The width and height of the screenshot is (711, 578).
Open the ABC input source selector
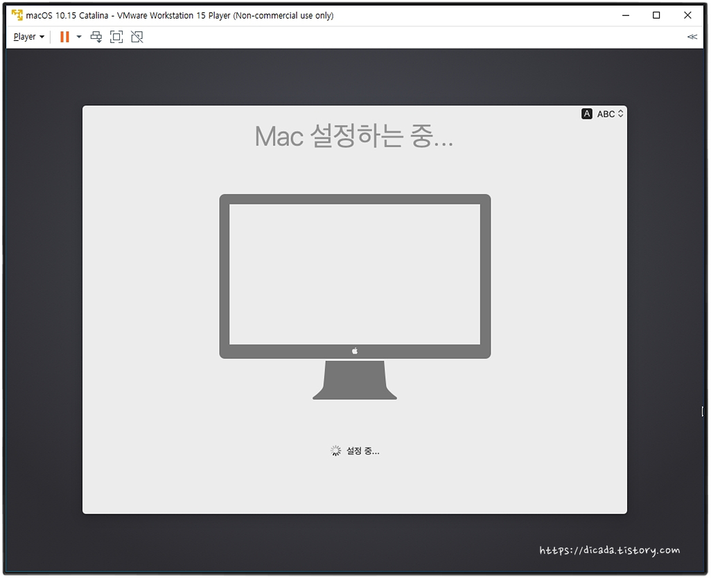610,114
